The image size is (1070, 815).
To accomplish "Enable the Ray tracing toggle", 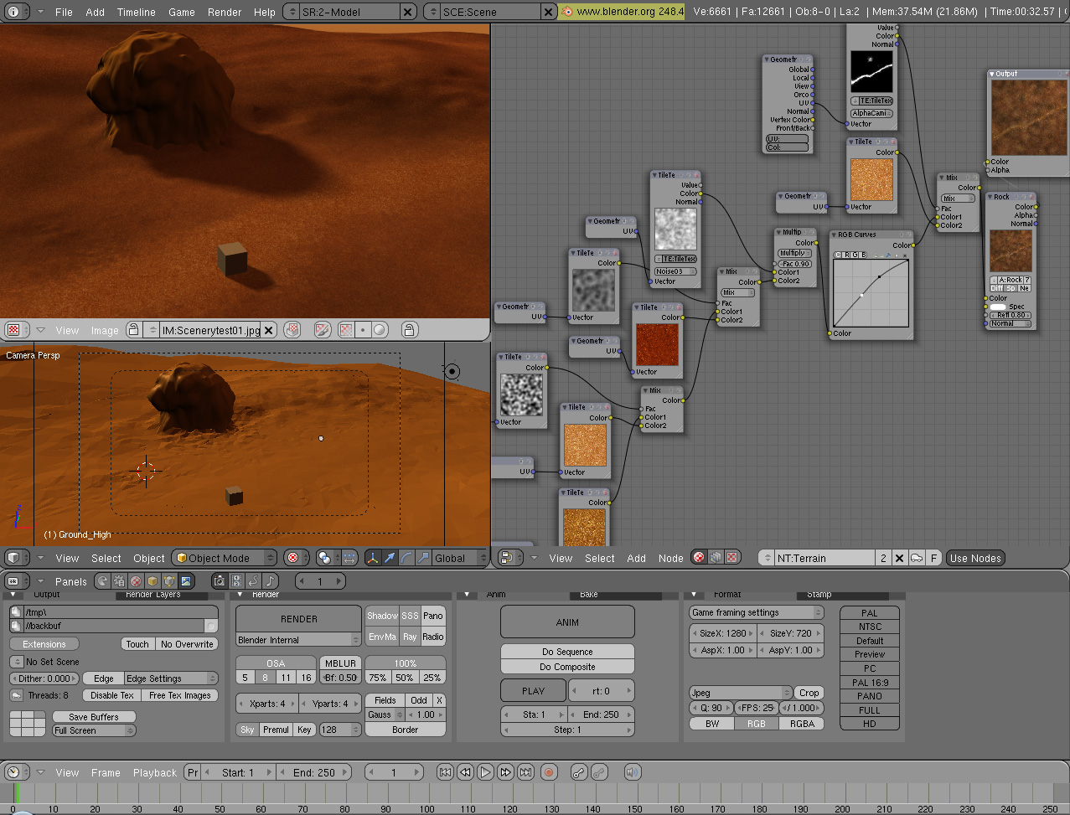I will tap(410, 637).
